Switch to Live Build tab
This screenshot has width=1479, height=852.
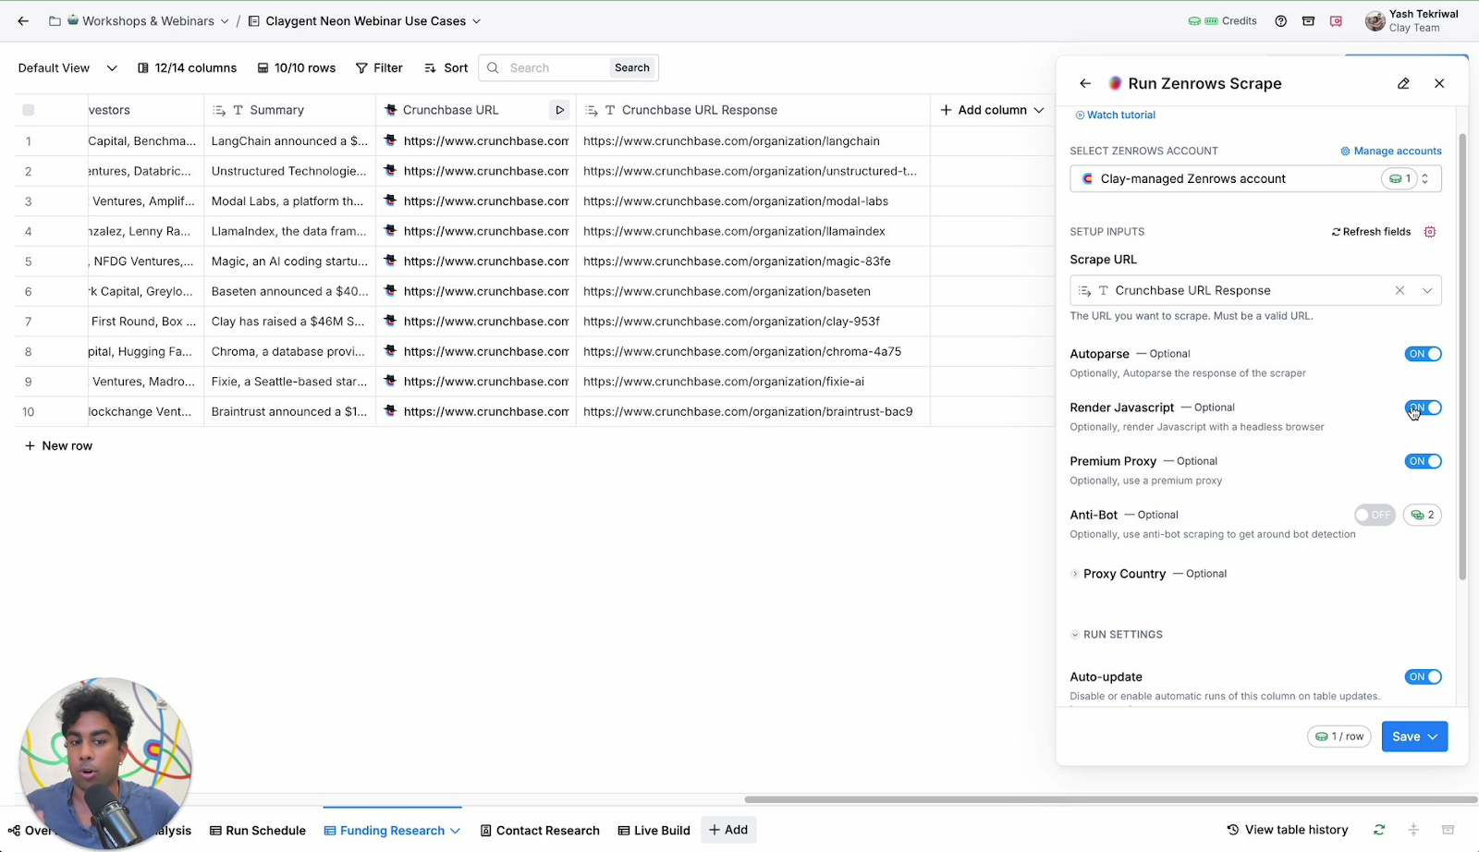pyautogui.click(x=654, y=831)
